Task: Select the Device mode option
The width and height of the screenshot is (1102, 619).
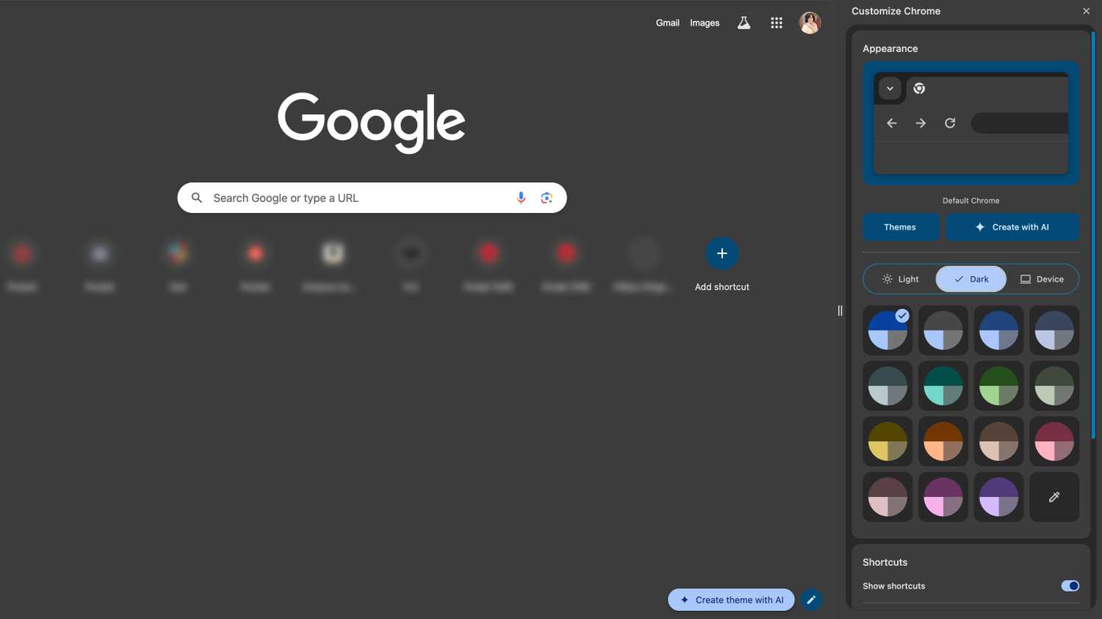Action: [1042, 279]
